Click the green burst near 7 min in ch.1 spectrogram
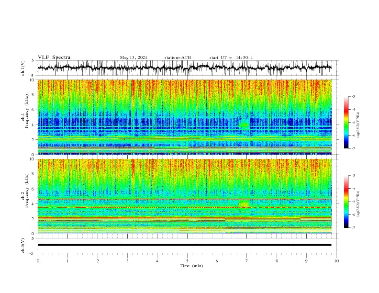Image resolution: width=379 pixels, height=293 pixels. [244, 125]
